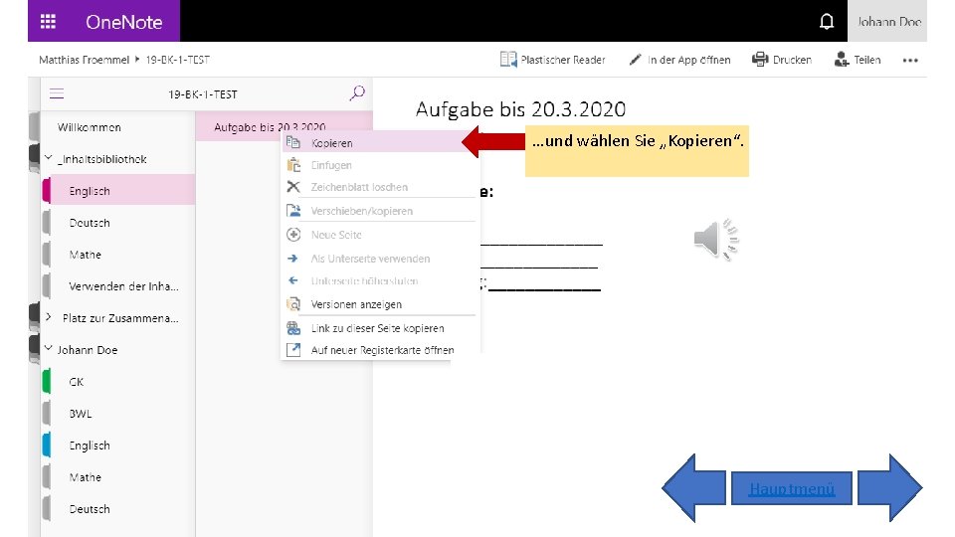Click the Versionen anzeigen icon
Viewport: 955px width, 537px height.
click(293, 304)
